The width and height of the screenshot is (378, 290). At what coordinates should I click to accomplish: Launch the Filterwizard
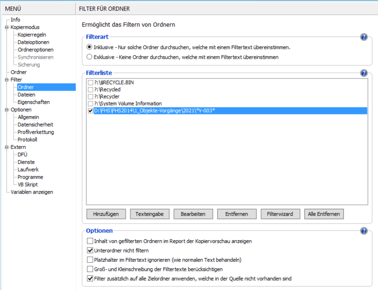[x=280, y=214]
